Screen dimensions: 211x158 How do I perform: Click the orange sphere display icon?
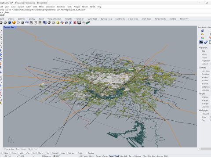[14, 22]
